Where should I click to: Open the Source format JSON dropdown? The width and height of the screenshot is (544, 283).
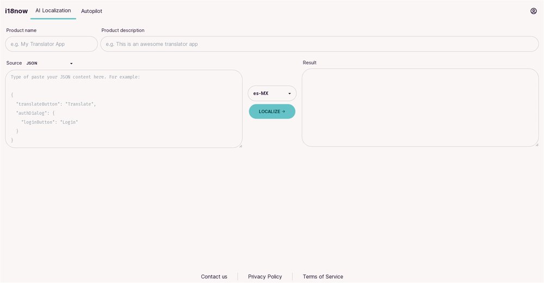pos(50,64)
